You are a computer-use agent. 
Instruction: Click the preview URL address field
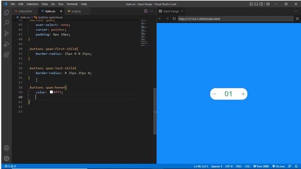pos(235,19)
